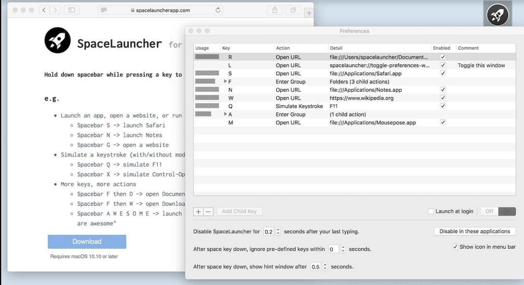This screenshot has height=285, width=524.
Task: Click the minus button to remove key
Action: tap(208, 212)
